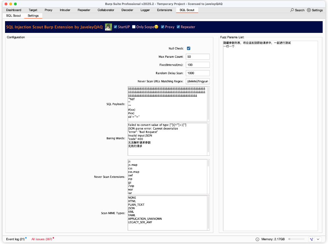Click the 'LEGACY_SER_AMF' MIME type line
This screenshot has width=328, height=244.
point(140,222)
